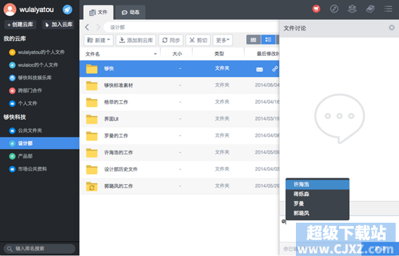Click the compass icon in top bar
This screenshot has width=399, height=256.
point(334,9)
